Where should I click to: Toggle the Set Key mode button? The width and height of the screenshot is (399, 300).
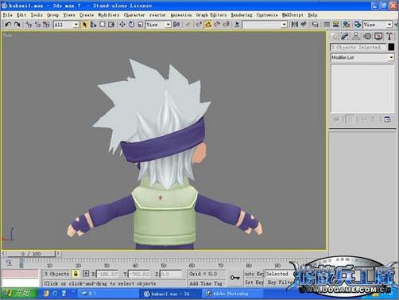point(254,282)
